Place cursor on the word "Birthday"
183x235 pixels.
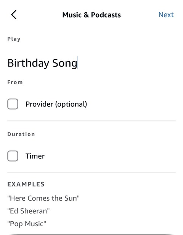(x=28, y=63)
